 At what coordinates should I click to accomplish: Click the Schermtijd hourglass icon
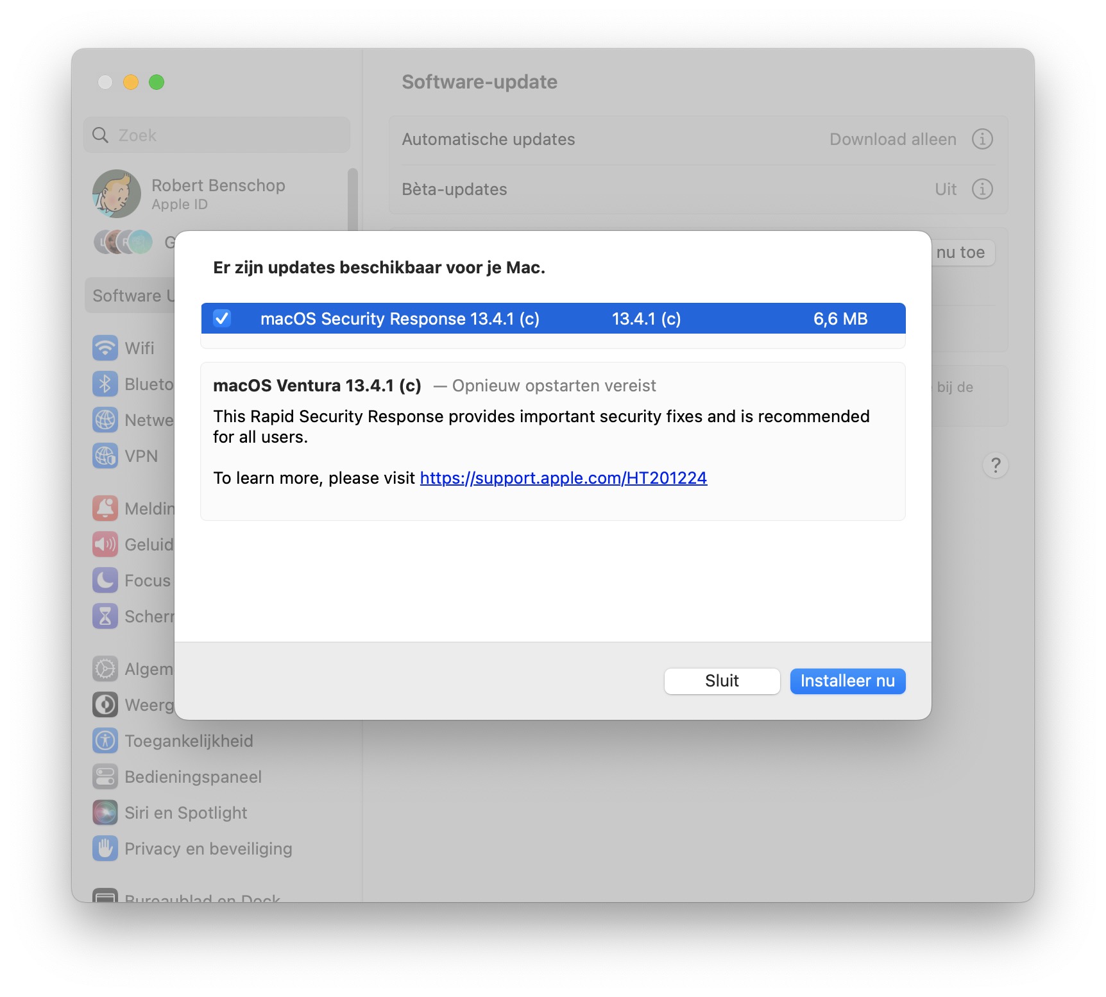[105, 617]
